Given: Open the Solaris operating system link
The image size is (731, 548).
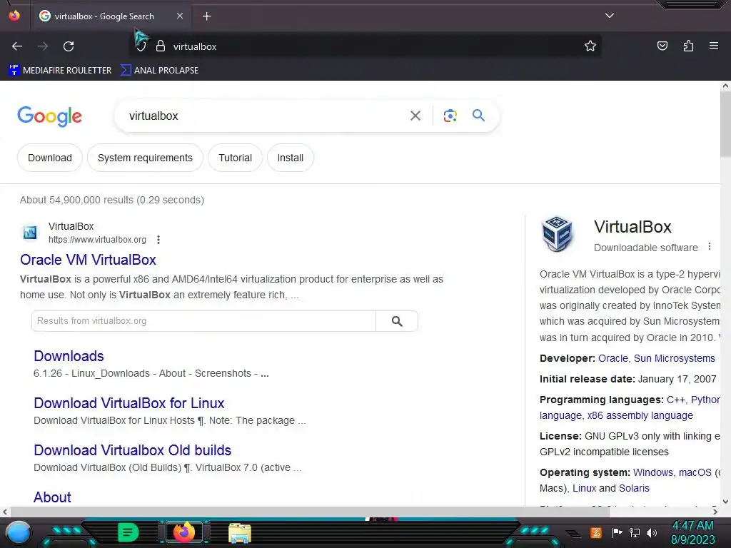Looking at the screenshot, I should [x=634, y=488].
